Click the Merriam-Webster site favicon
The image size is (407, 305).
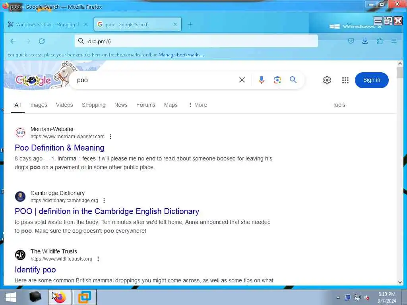click(x=20, y=133)
